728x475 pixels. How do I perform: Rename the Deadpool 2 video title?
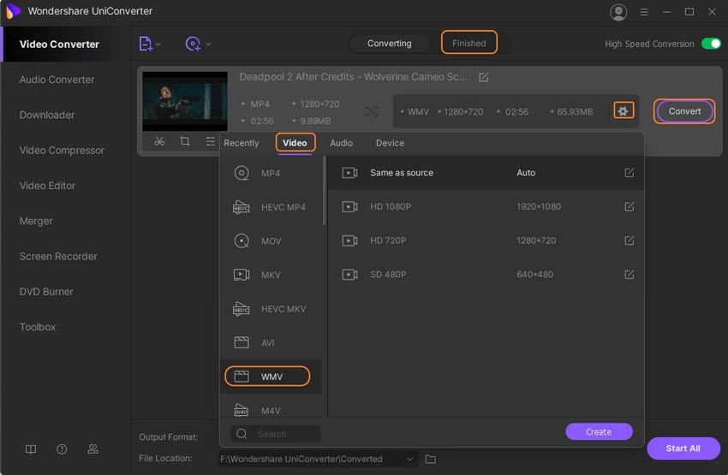483,77
